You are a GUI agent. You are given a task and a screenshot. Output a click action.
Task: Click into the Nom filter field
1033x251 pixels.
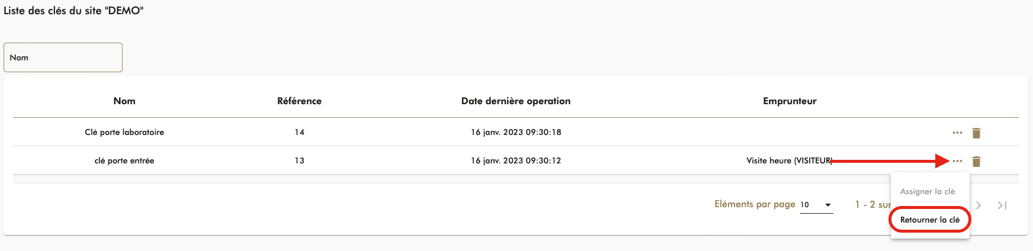point(63,57)
